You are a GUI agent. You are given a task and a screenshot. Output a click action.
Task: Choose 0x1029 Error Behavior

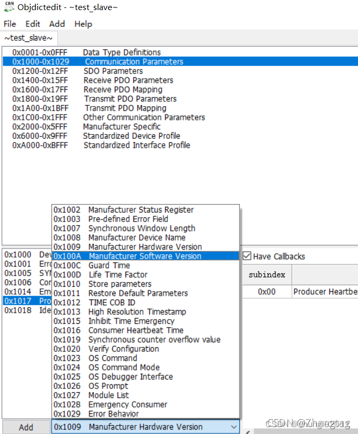click(146, 414)
